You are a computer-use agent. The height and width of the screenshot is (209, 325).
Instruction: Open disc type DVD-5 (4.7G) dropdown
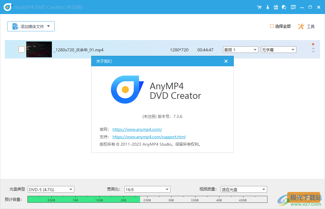coord(51,189)
